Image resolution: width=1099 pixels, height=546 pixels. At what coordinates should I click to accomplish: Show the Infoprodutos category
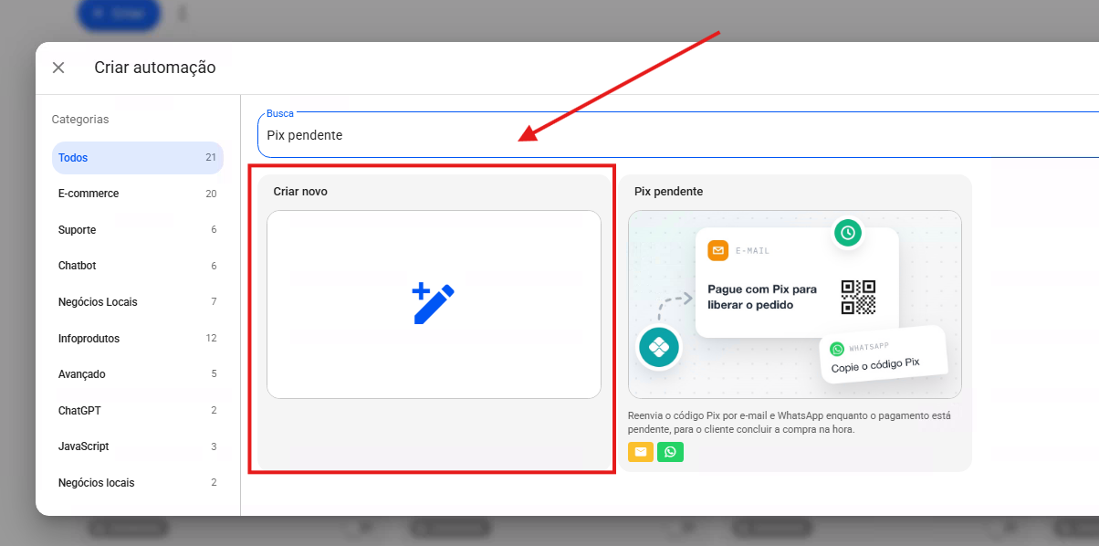point(138,339)
